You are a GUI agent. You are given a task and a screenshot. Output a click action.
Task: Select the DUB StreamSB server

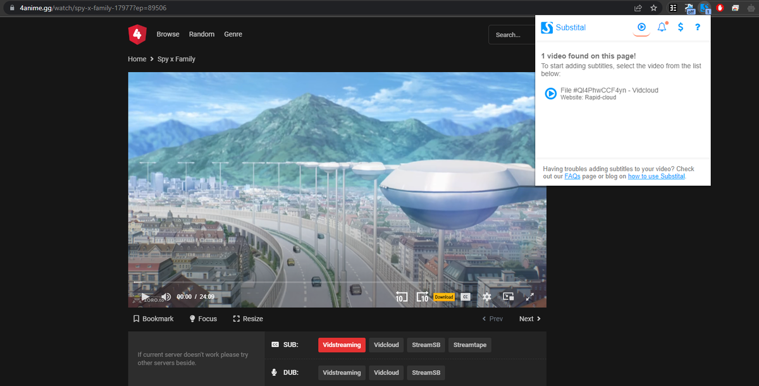(x=426, y=373)
